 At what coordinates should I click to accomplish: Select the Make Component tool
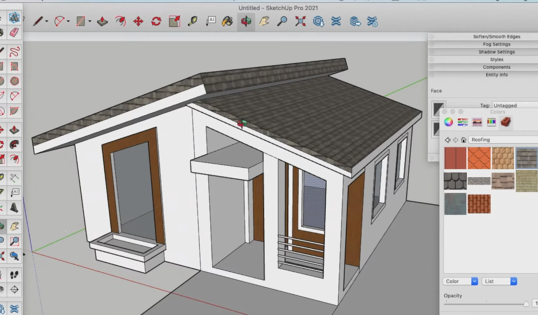pyautogui.click(x=14, y=18)
